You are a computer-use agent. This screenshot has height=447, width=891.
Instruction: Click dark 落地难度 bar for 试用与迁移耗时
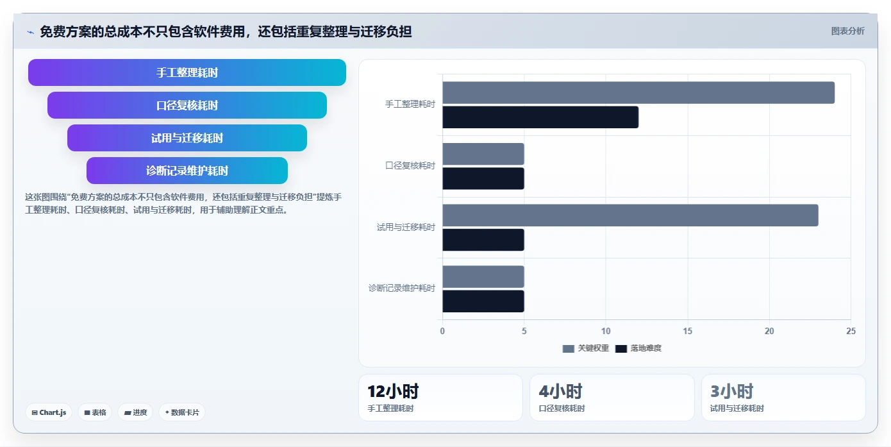483,240
